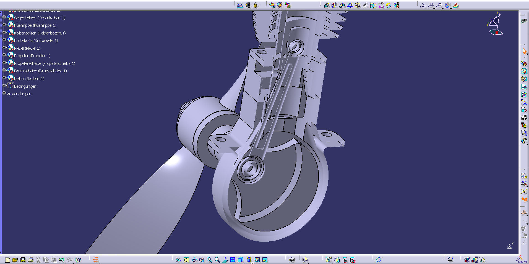Click the Reuse Pattern icon
529x264 pixels.
coord(396,5)
